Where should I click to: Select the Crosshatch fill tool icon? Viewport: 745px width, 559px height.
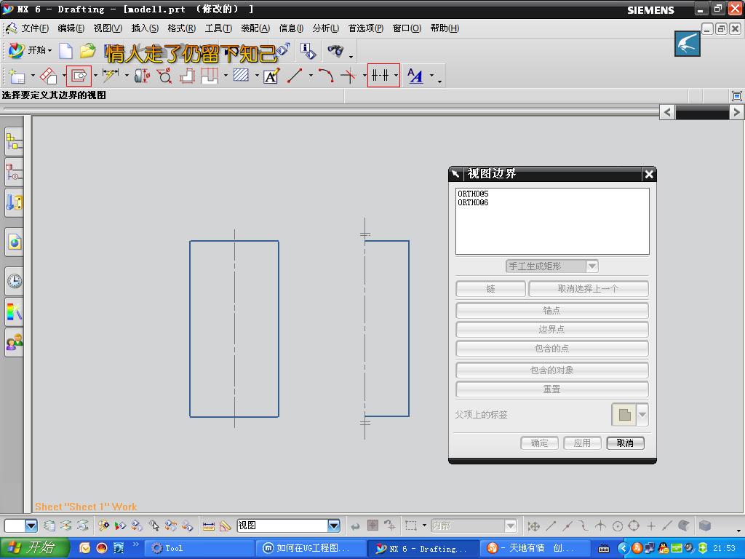[241, 75]
